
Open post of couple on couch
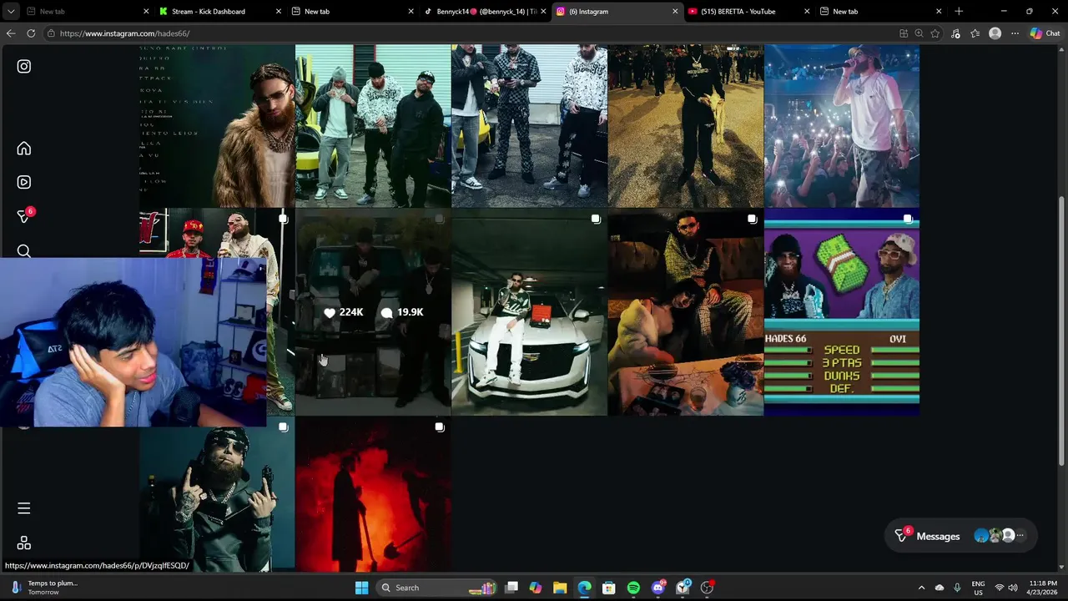point(685,312)
